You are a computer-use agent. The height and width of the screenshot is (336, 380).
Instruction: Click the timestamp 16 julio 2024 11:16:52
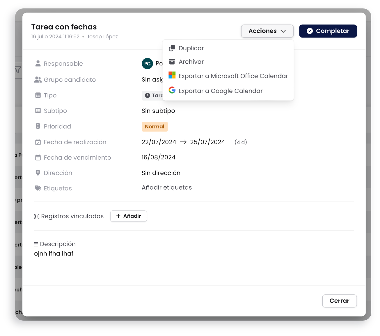55,37
